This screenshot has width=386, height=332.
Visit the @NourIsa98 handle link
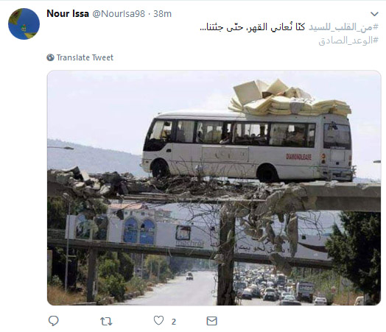point(119,14)
